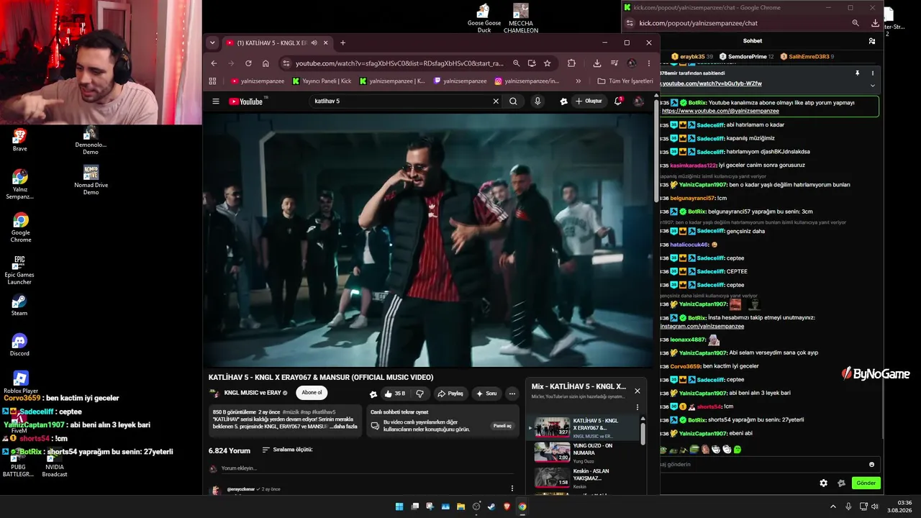The height and width of the screenshot is (518, 921).
Task: Go to YouTube home via the logo
Action: 246,101
